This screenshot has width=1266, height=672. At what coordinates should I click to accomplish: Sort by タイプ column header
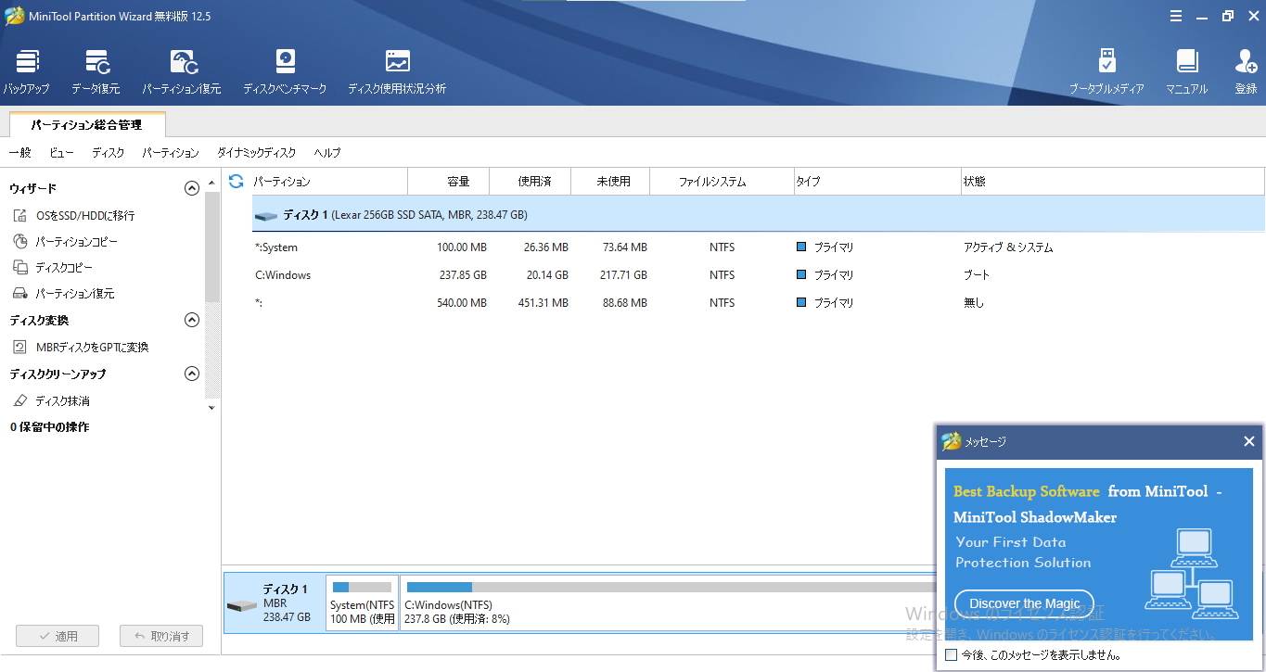tap(877, 182)
